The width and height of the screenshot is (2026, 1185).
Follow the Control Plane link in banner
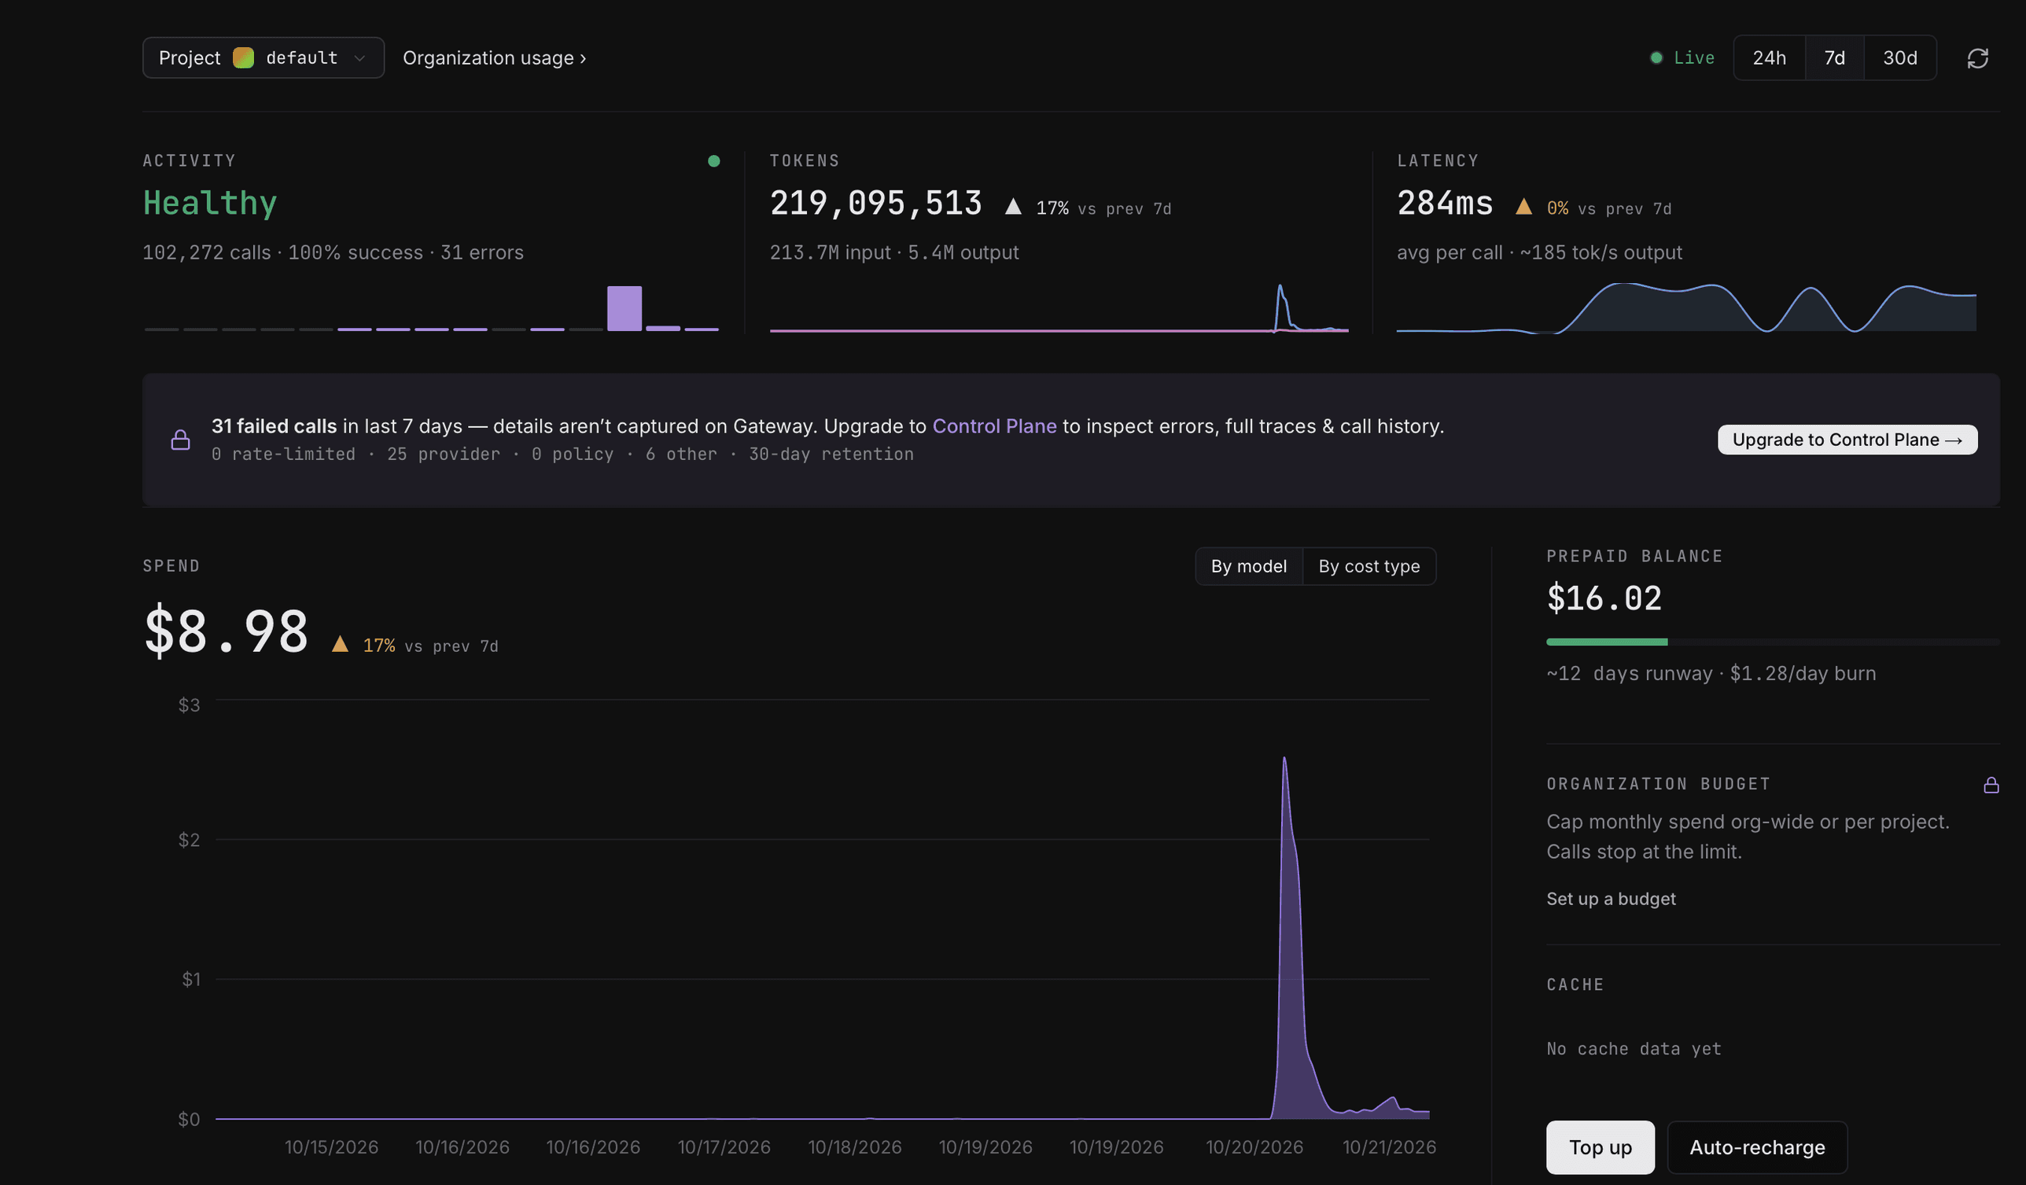pos(994,426)
